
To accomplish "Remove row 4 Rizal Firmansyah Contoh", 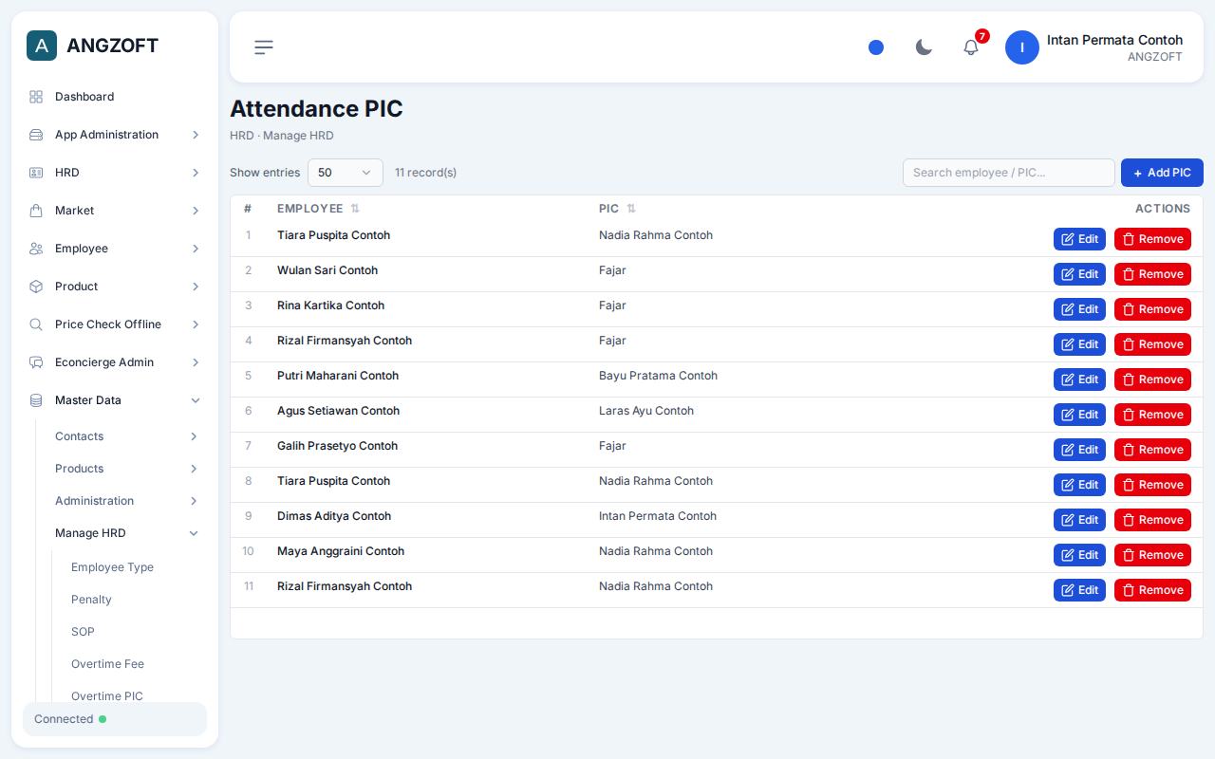I will pyautogui.click(x=1152, y=344).
